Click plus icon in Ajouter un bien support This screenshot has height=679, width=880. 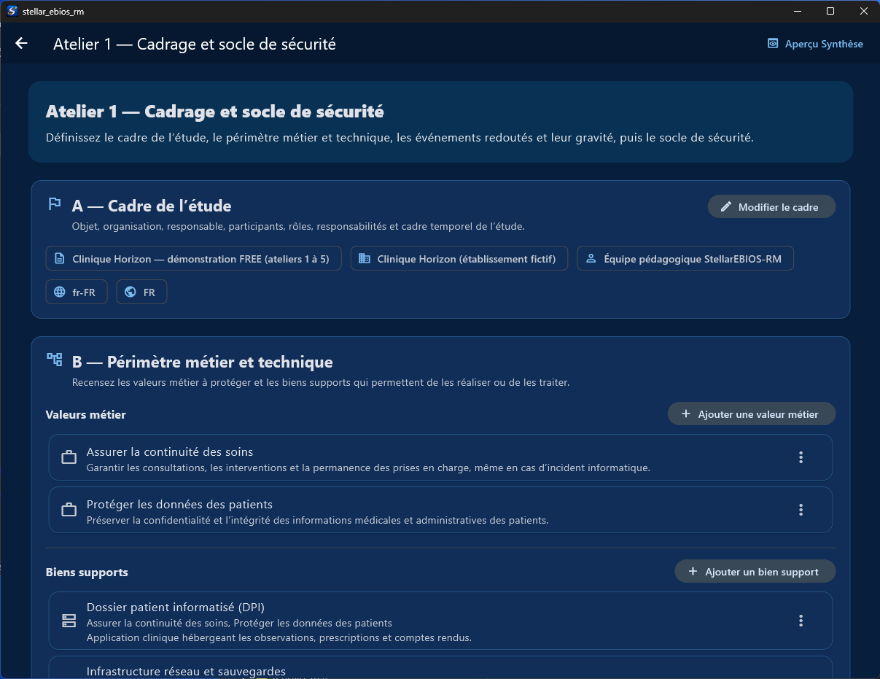[693, 572]
